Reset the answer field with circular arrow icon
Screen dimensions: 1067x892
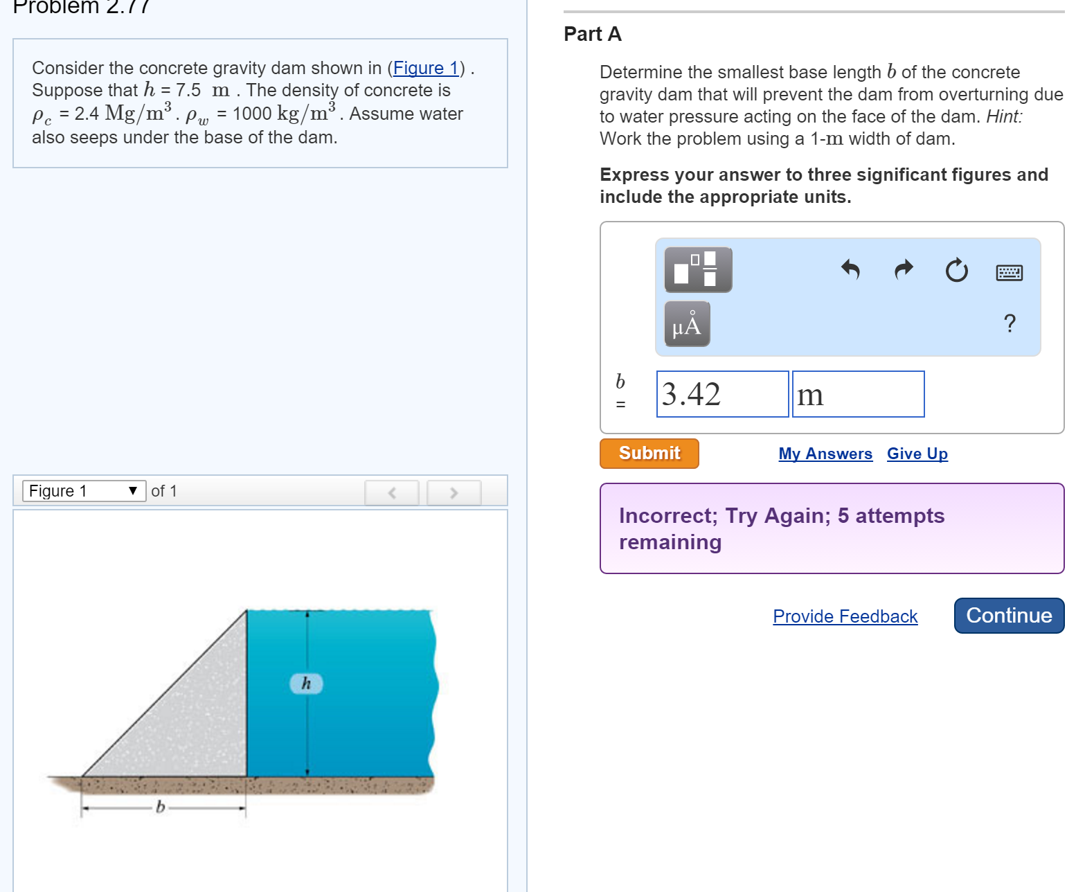(x=956, y=271)
